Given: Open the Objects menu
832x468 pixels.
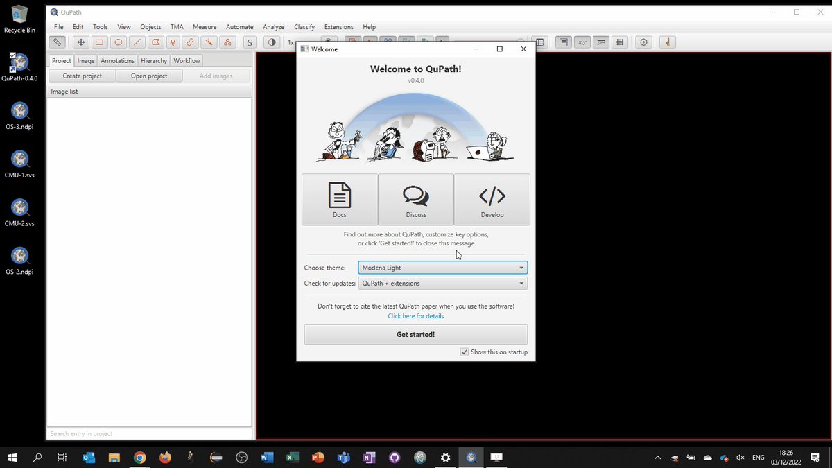Looking at the screenshot, I should click(x=150, y=27).
